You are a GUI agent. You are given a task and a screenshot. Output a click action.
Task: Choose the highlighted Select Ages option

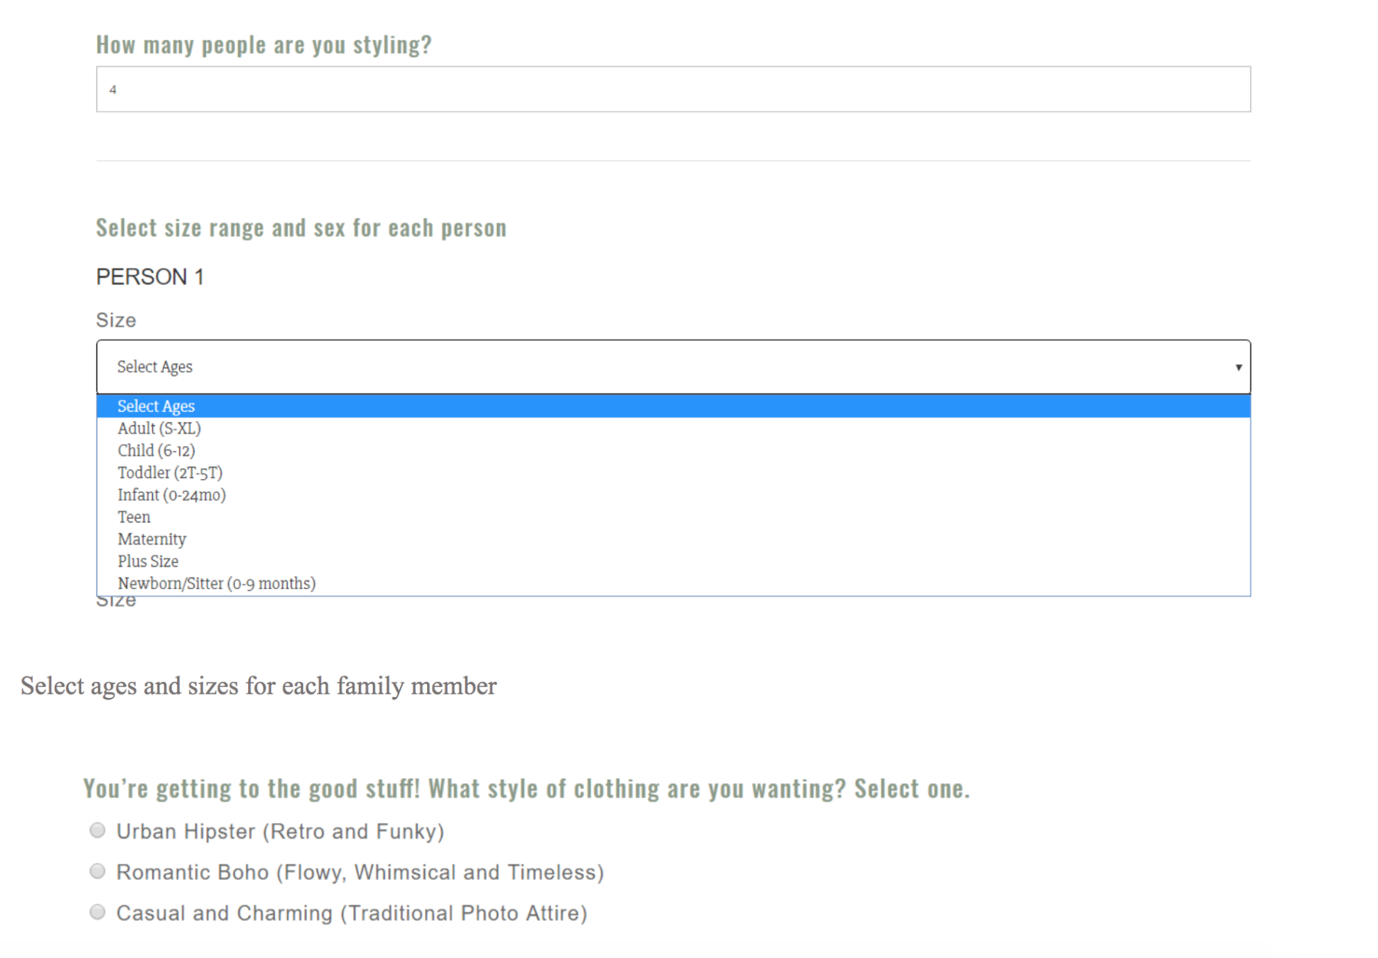pyautogui.click(x=156, y=406)
